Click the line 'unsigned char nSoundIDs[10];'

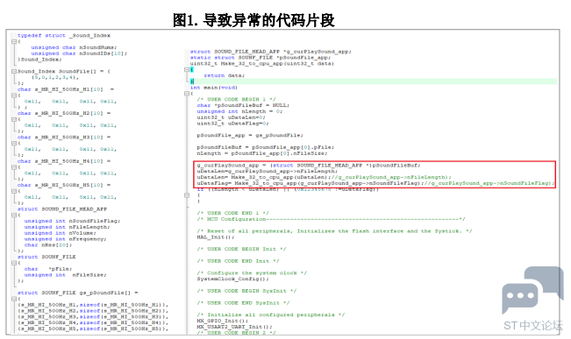[79, 53]
